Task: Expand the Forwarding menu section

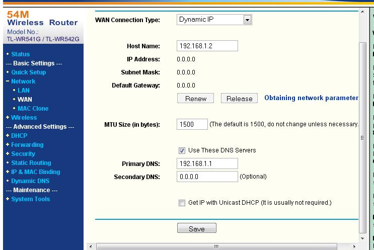Action: 27,145
